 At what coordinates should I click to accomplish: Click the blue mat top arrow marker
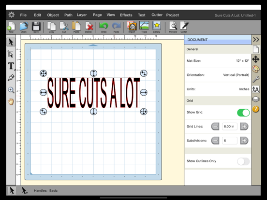pyautogui.click(x=93, y=45)
